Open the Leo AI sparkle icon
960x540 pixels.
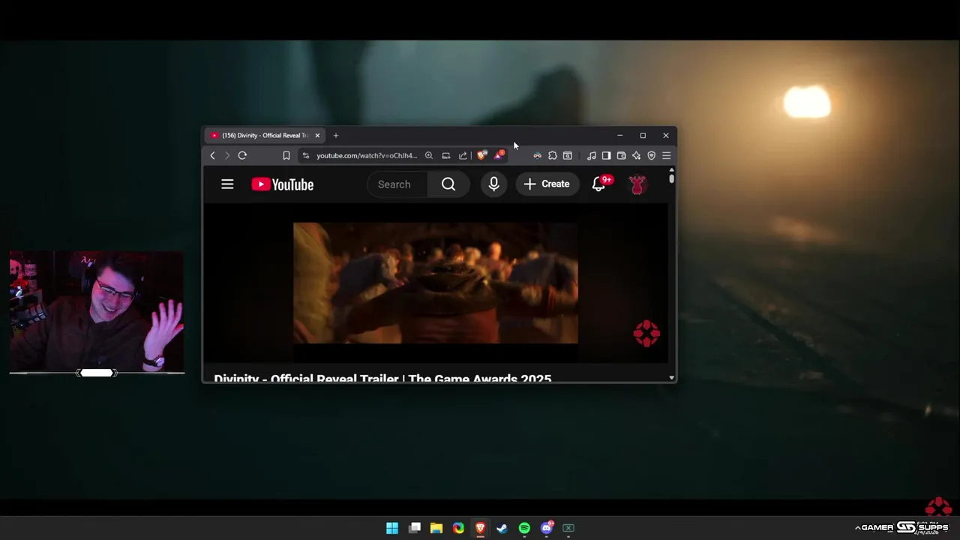(636, 155)
